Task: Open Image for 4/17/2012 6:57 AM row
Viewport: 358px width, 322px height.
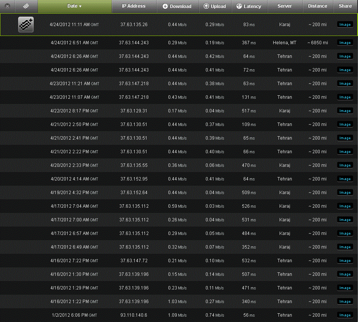Action: coord(345,233)
